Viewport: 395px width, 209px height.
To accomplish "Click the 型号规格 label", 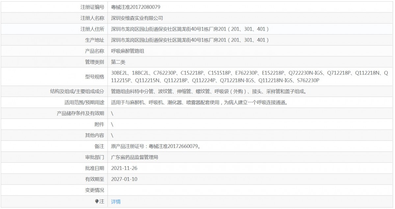I will [x=94, y=76].
